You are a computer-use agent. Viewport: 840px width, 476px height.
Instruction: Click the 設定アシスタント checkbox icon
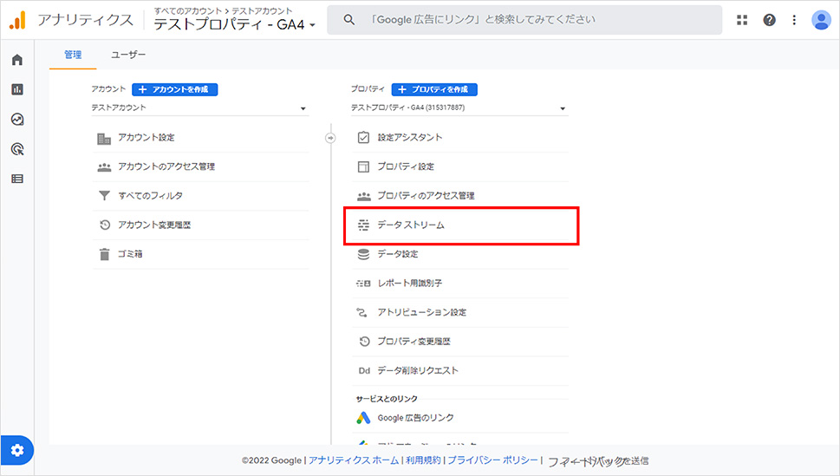pyautogui.click(x=363, y=138)
